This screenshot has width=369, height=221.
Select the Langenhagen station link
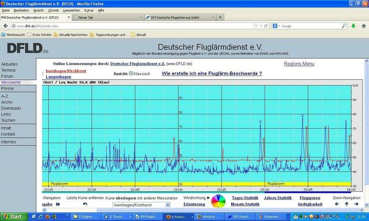(x=58, y=77)
